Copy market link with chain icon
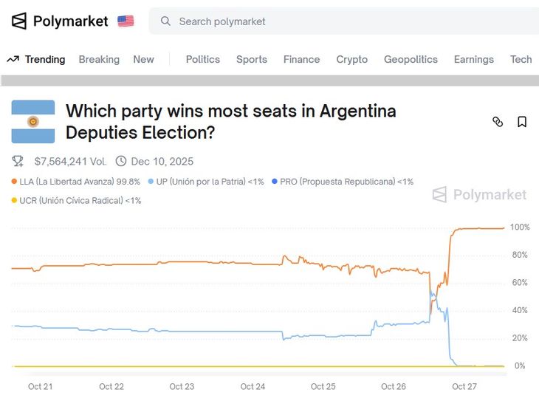 point(498,122)
